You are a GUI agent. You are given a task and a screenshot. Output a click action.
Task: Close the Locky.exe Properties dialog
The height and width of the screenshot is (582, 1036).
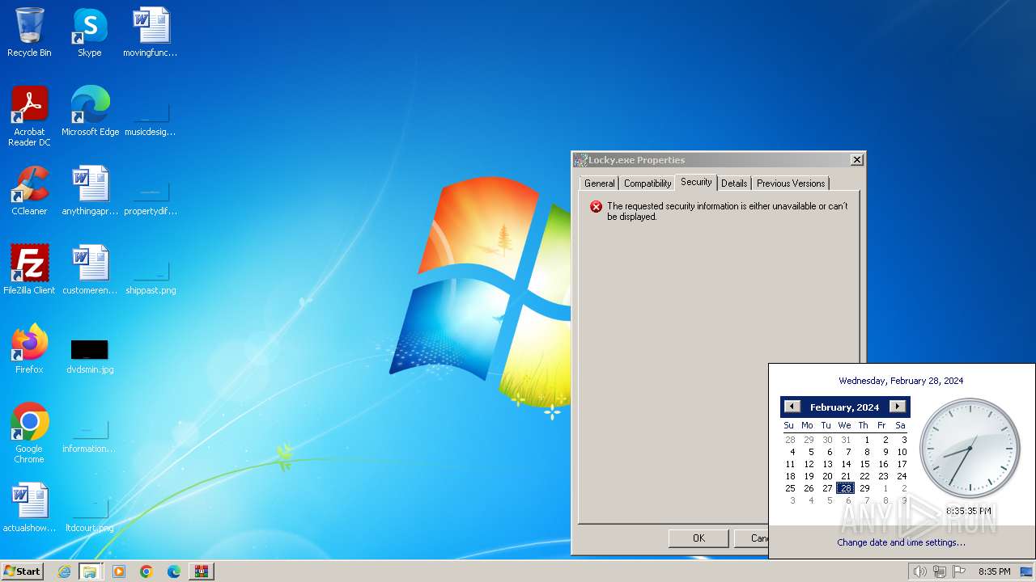(856, 160)
